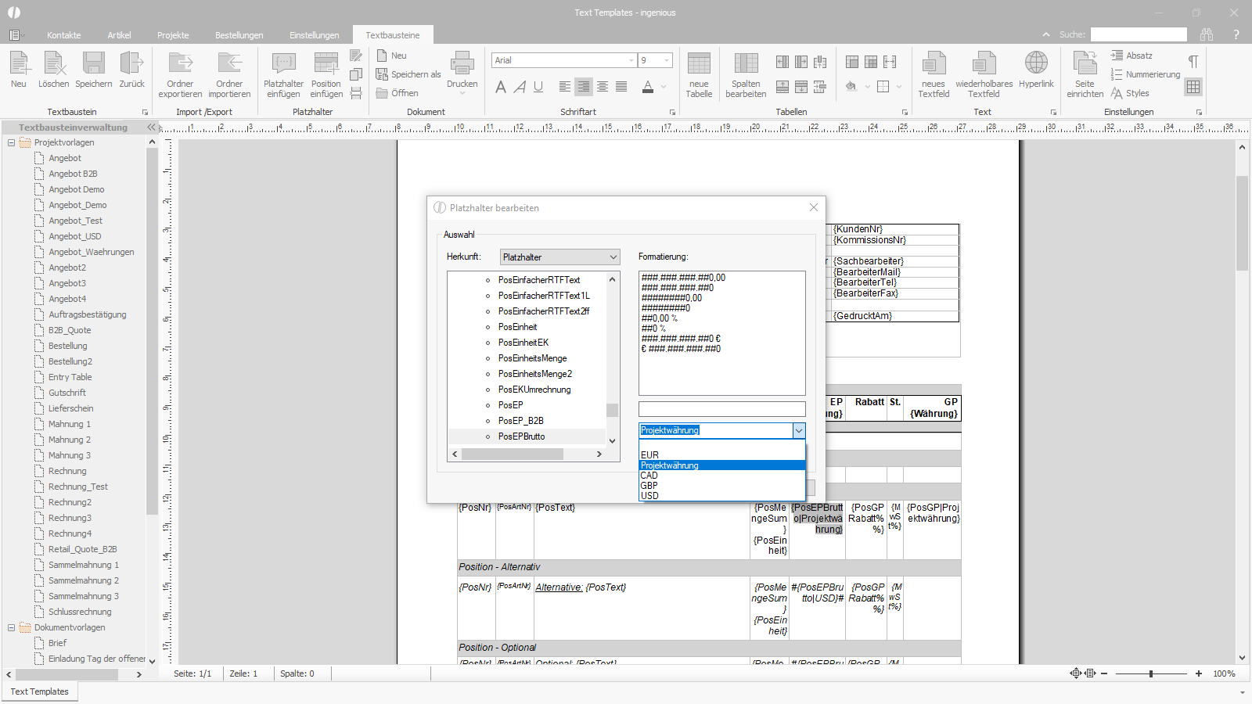Click the Suche input field

pyautogui.click(x=1139, y=34)
